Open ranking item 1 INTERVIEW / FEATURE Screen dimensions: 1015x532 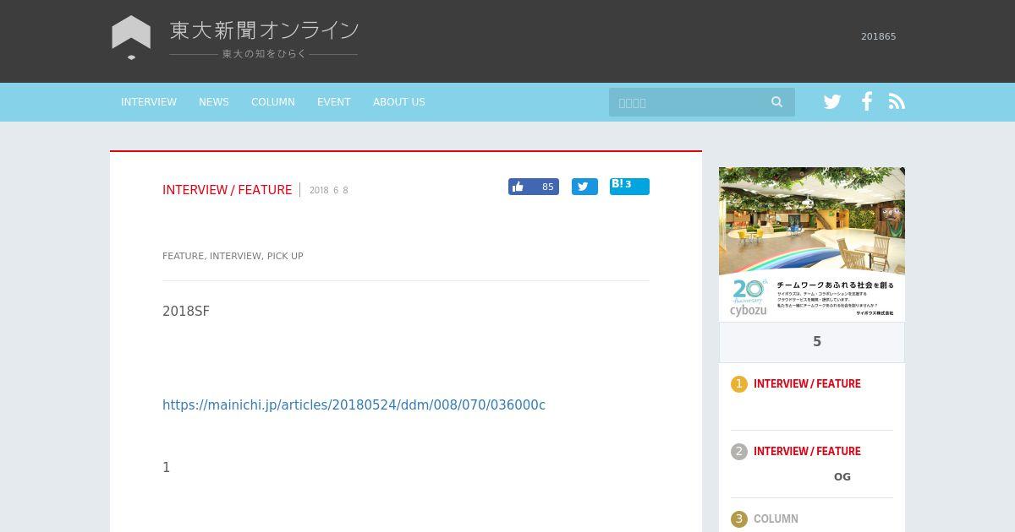[x=807, y=384]
